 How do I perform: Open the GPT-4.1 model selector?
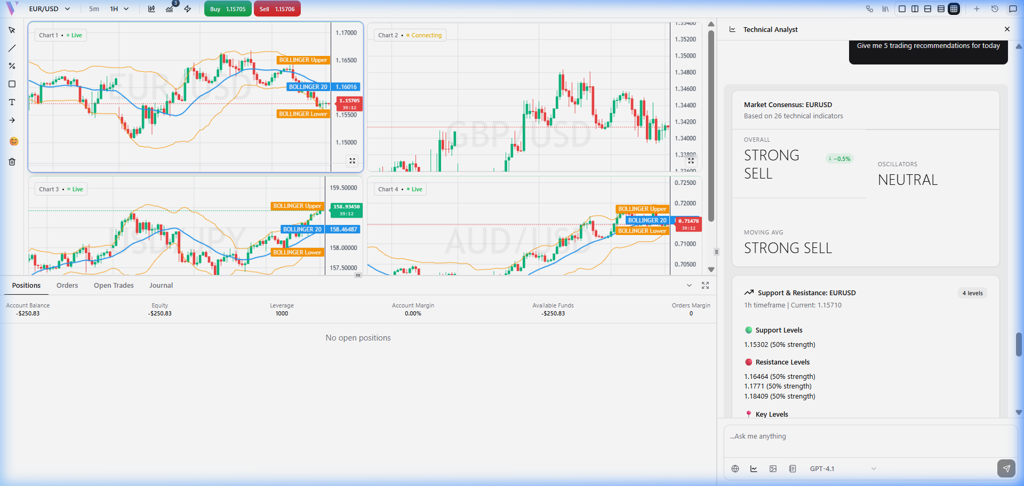(843, 468)
